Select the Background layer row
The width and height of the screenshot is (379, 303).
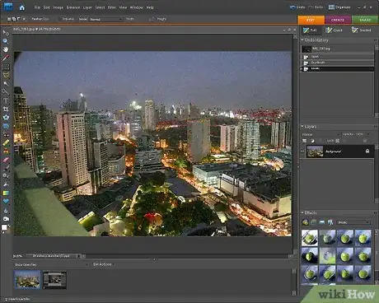(x=337, y=151)
